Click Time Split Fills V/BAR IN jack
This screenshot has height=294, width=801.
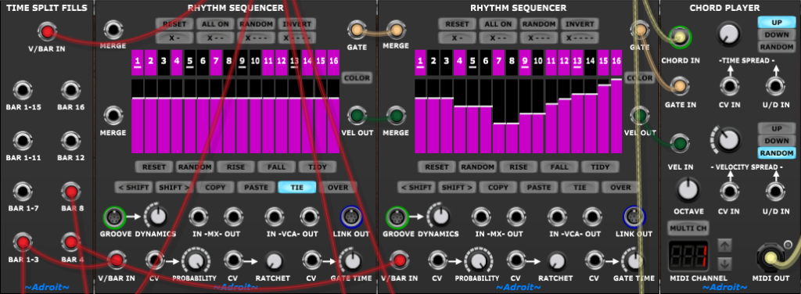tap(48, 32)
